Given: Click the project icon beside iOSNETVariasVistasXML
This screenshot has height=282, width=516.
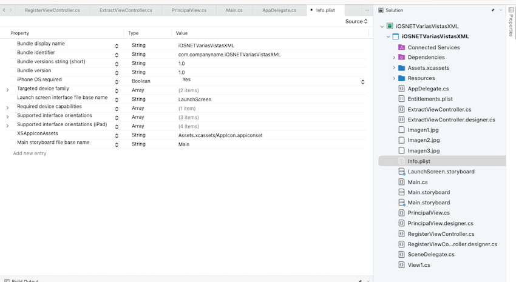Looking at the screenshot, I should (396, 36).
